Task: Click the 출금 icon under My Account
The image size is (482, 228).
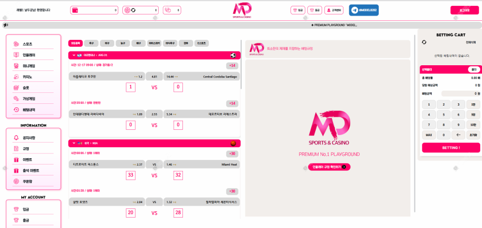Action: [16, 220]
